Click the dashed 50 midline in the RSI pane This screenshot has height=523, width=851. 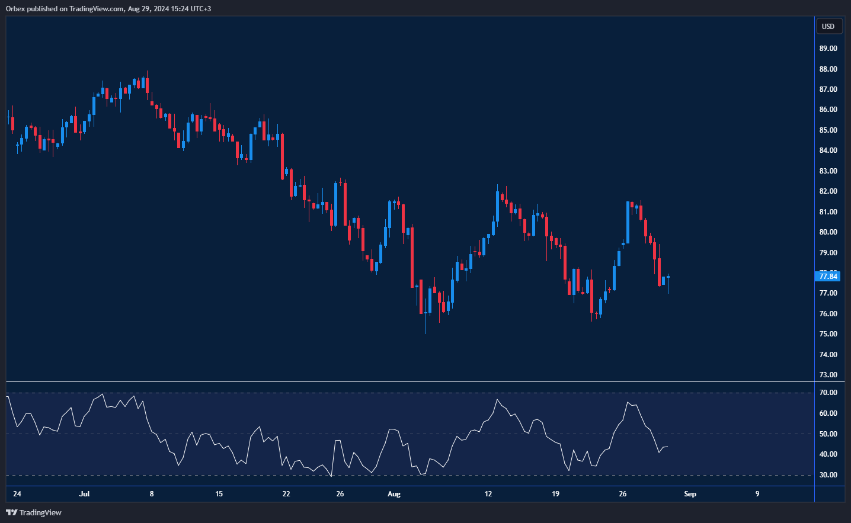pos(415,434)
